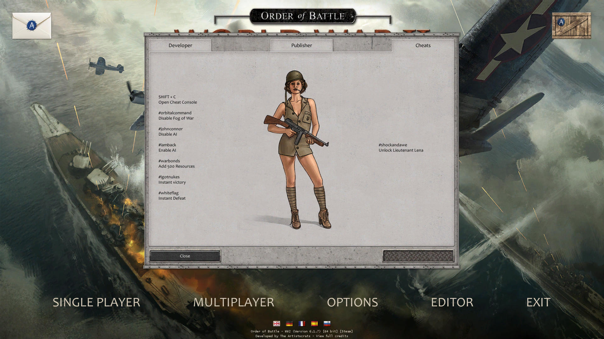This screenshot has width=604, height=339.
Task: Select the English language flag
Action: click(x=277, y=324)
